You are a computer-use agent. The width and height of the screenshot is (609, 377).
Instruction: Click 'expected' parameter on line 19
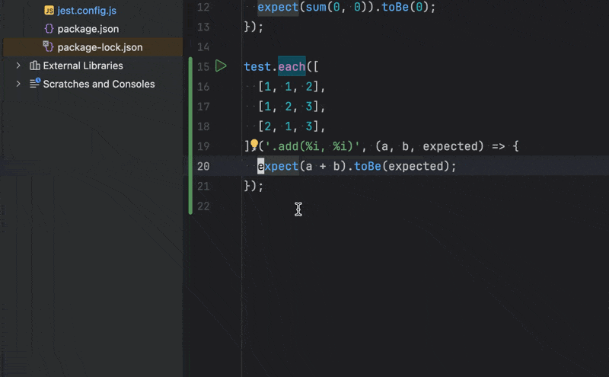point(453,146)
